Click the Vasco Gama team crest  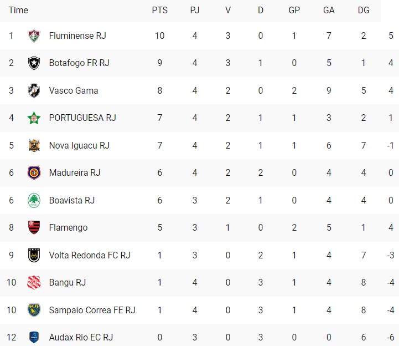34,90
